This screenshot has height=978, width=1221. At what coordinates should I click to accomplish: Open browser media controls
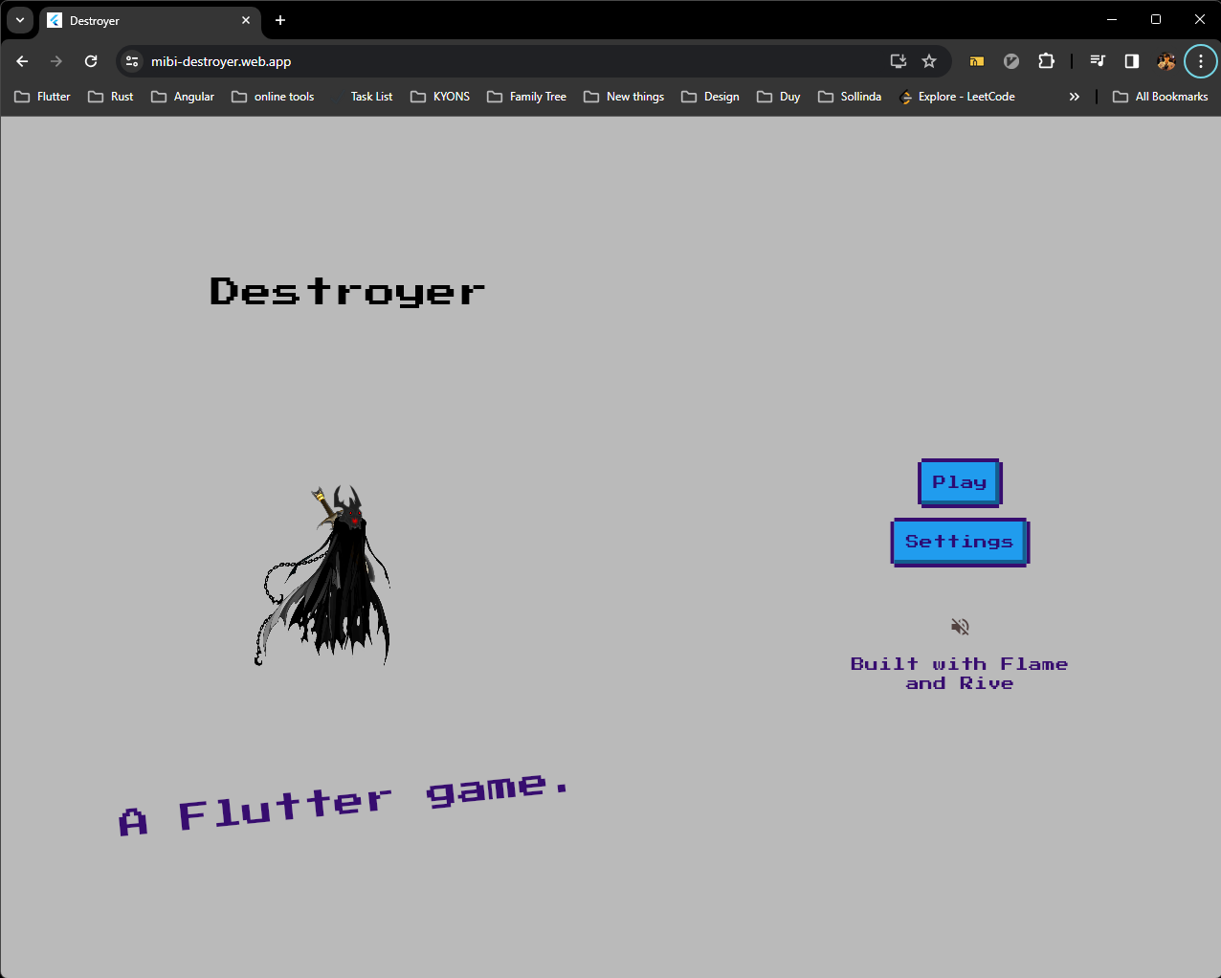(1097, 60)
